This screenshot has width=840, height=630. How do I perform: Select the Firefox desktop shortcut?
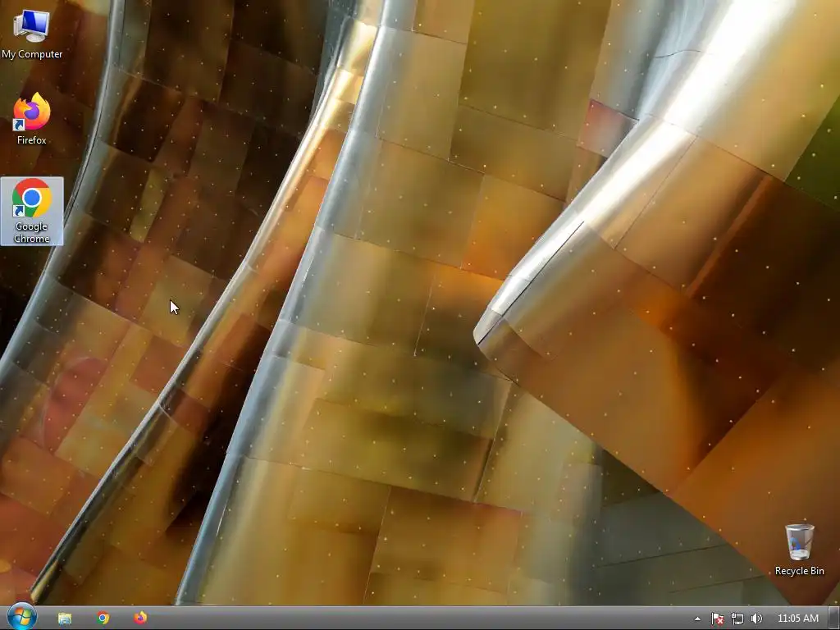click(x=32, y=119)
